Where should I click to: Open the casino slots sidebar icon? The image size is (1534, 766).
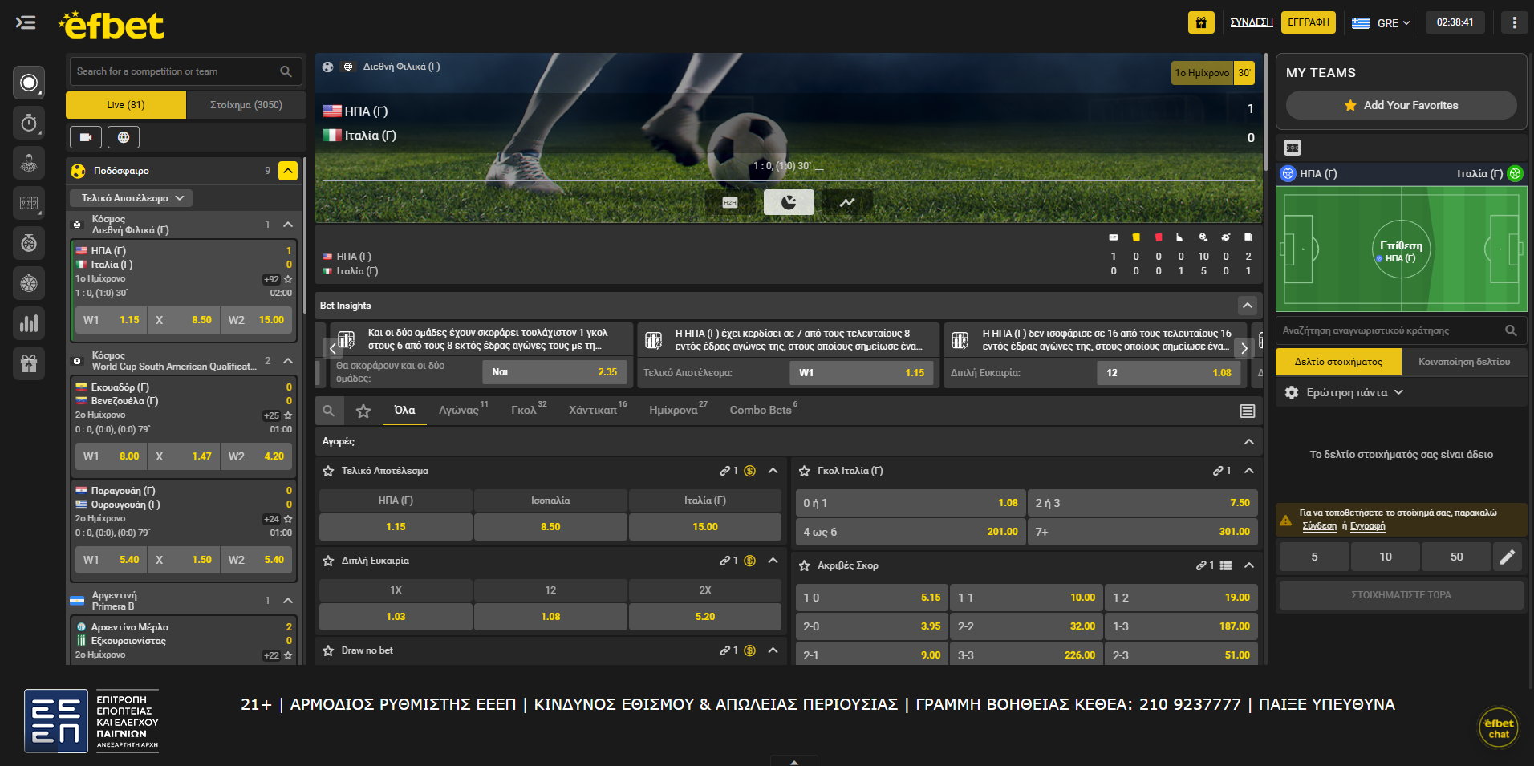(x=29, y=203)
